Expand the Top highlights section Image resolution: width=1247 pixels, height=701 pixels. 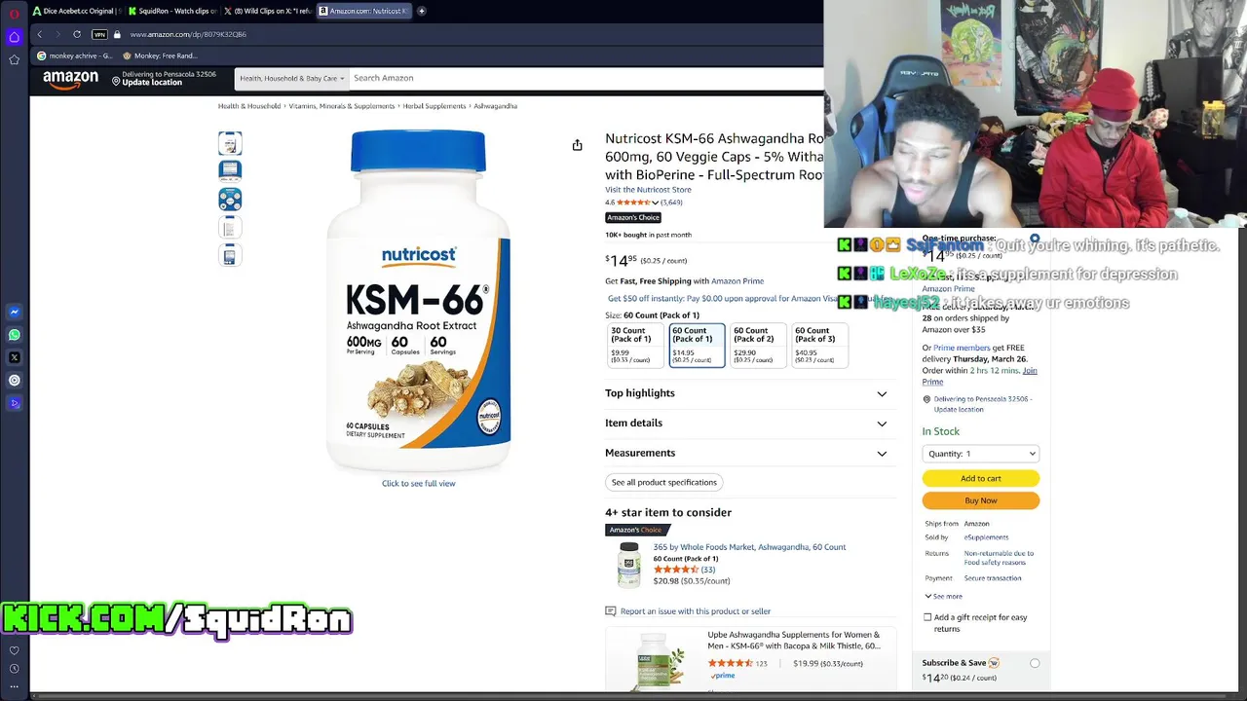click(x=747, y=393)
